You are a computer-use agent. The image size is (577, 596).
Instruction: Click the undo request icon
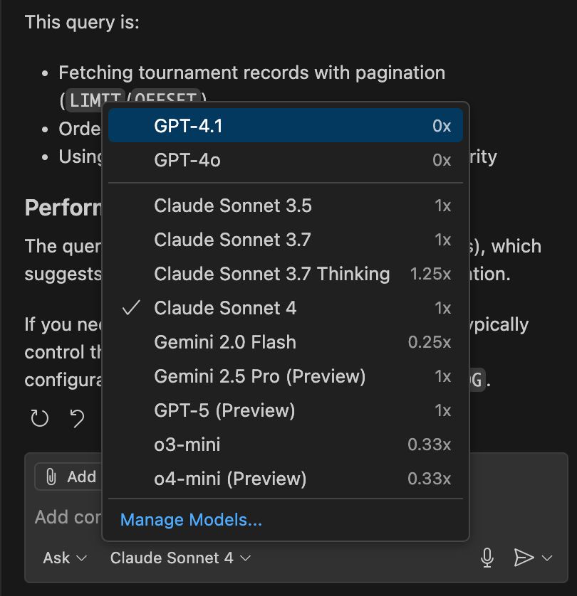[x=77, y=418]
